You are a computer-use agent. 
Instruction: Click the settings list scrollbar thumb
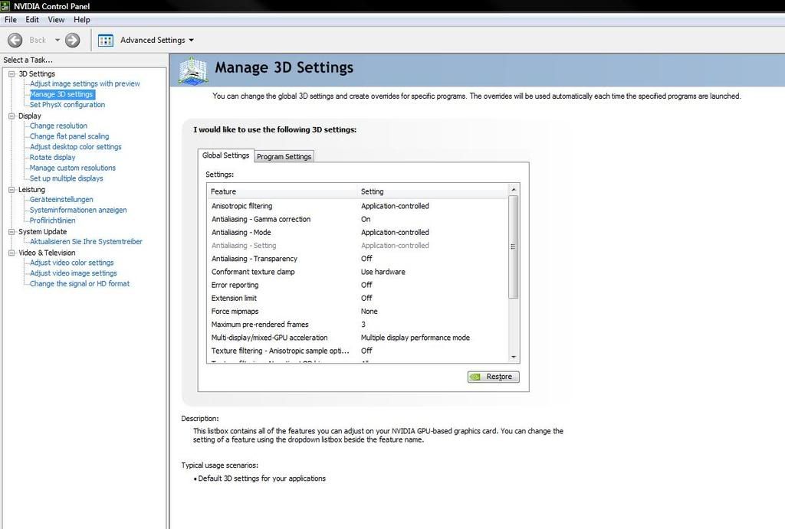point(514,247)
